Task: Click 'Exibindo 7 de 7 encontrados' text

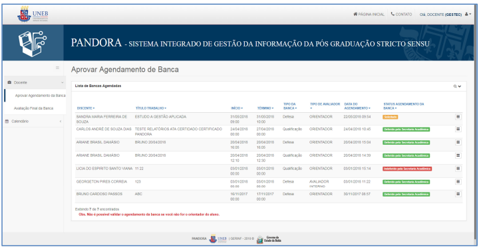Action: pyautogui.click(x=97, y=209)
